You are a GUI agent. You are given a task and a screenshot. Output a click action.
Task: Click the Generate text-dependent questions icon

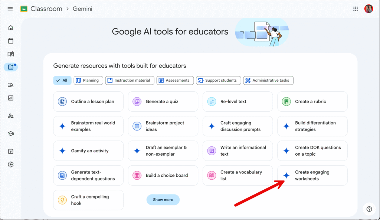tap(62, 175)
